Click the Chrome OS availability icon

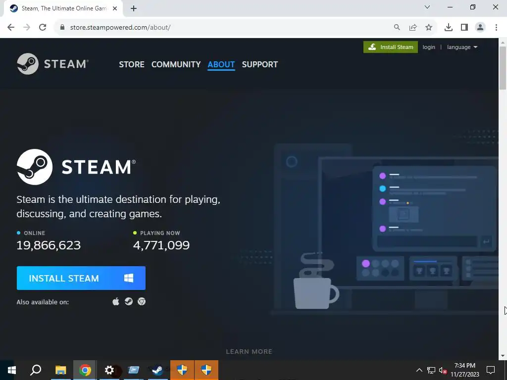tap(142, 301)
